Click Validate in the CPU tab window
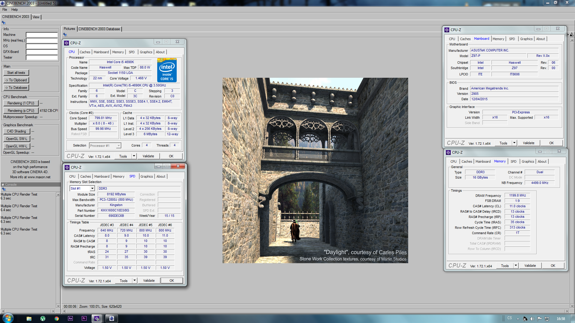The width and height of the screenshot is (575, 323). click(x=148, y=156)
